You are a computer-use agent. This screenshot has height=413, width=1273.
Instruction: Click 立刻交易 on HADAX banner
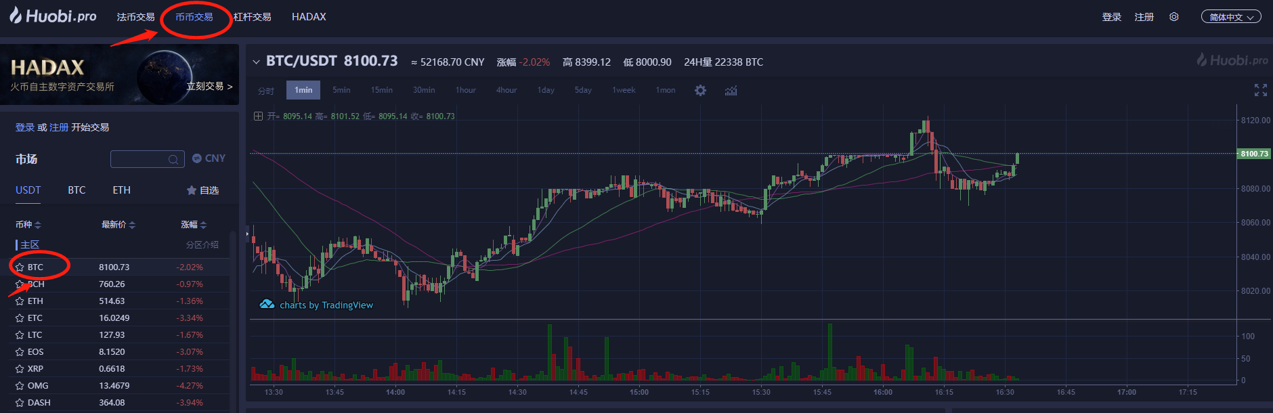click(209, 86)
